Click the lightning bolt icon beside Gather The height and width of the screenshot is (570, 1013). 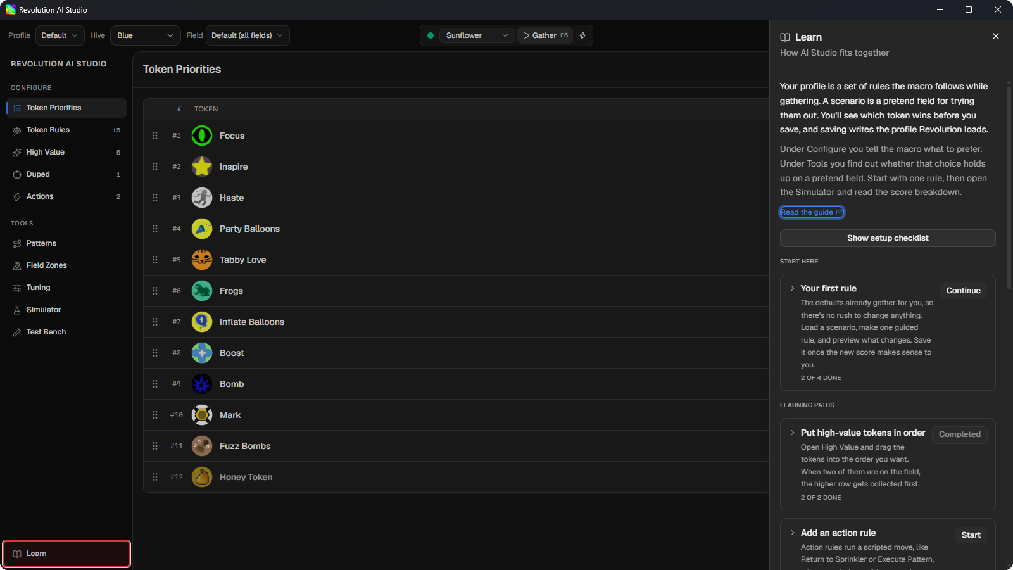[x=582, y=35]
